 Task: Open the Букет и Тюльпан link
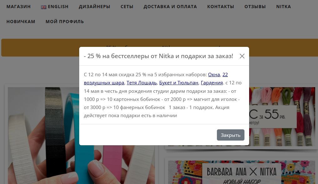point(179,83)
